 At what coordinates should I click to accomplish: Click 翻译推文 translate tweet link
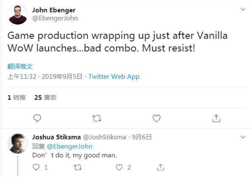(20, 67)
